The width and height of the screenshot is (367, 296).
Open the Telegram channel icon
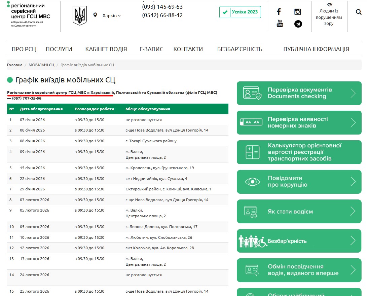[298, 24]
